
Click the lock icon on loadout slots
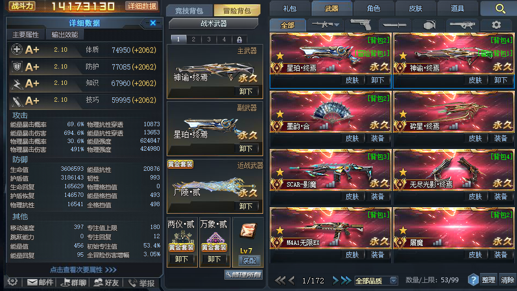(x=239, y=40)
